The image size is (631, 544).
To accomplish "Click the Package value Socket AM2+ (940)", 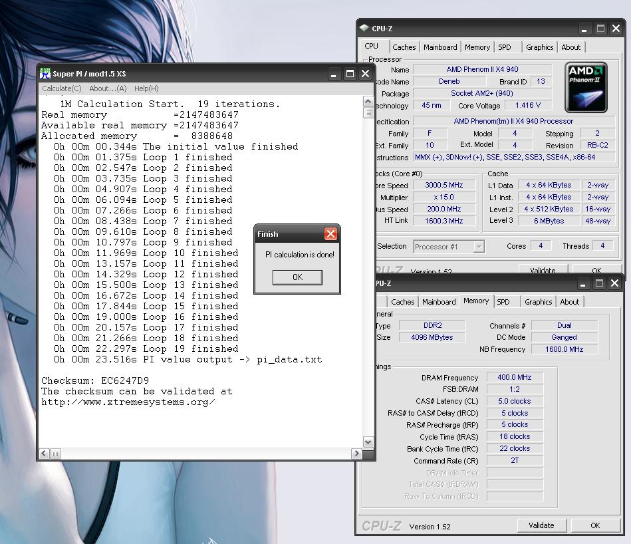I will point(482,93).
